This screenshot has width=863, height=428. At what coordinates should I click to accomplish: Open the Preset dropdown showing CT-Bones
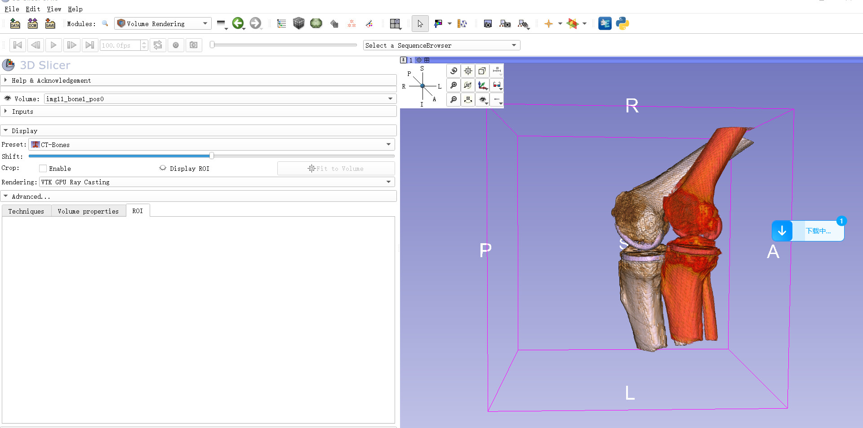pyautogui.click(x=212, y=144)
